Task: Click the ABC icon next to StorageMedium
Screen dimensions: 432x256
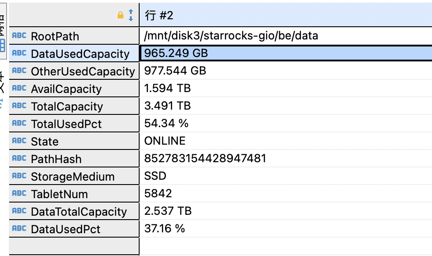Action: coord(19,176)
